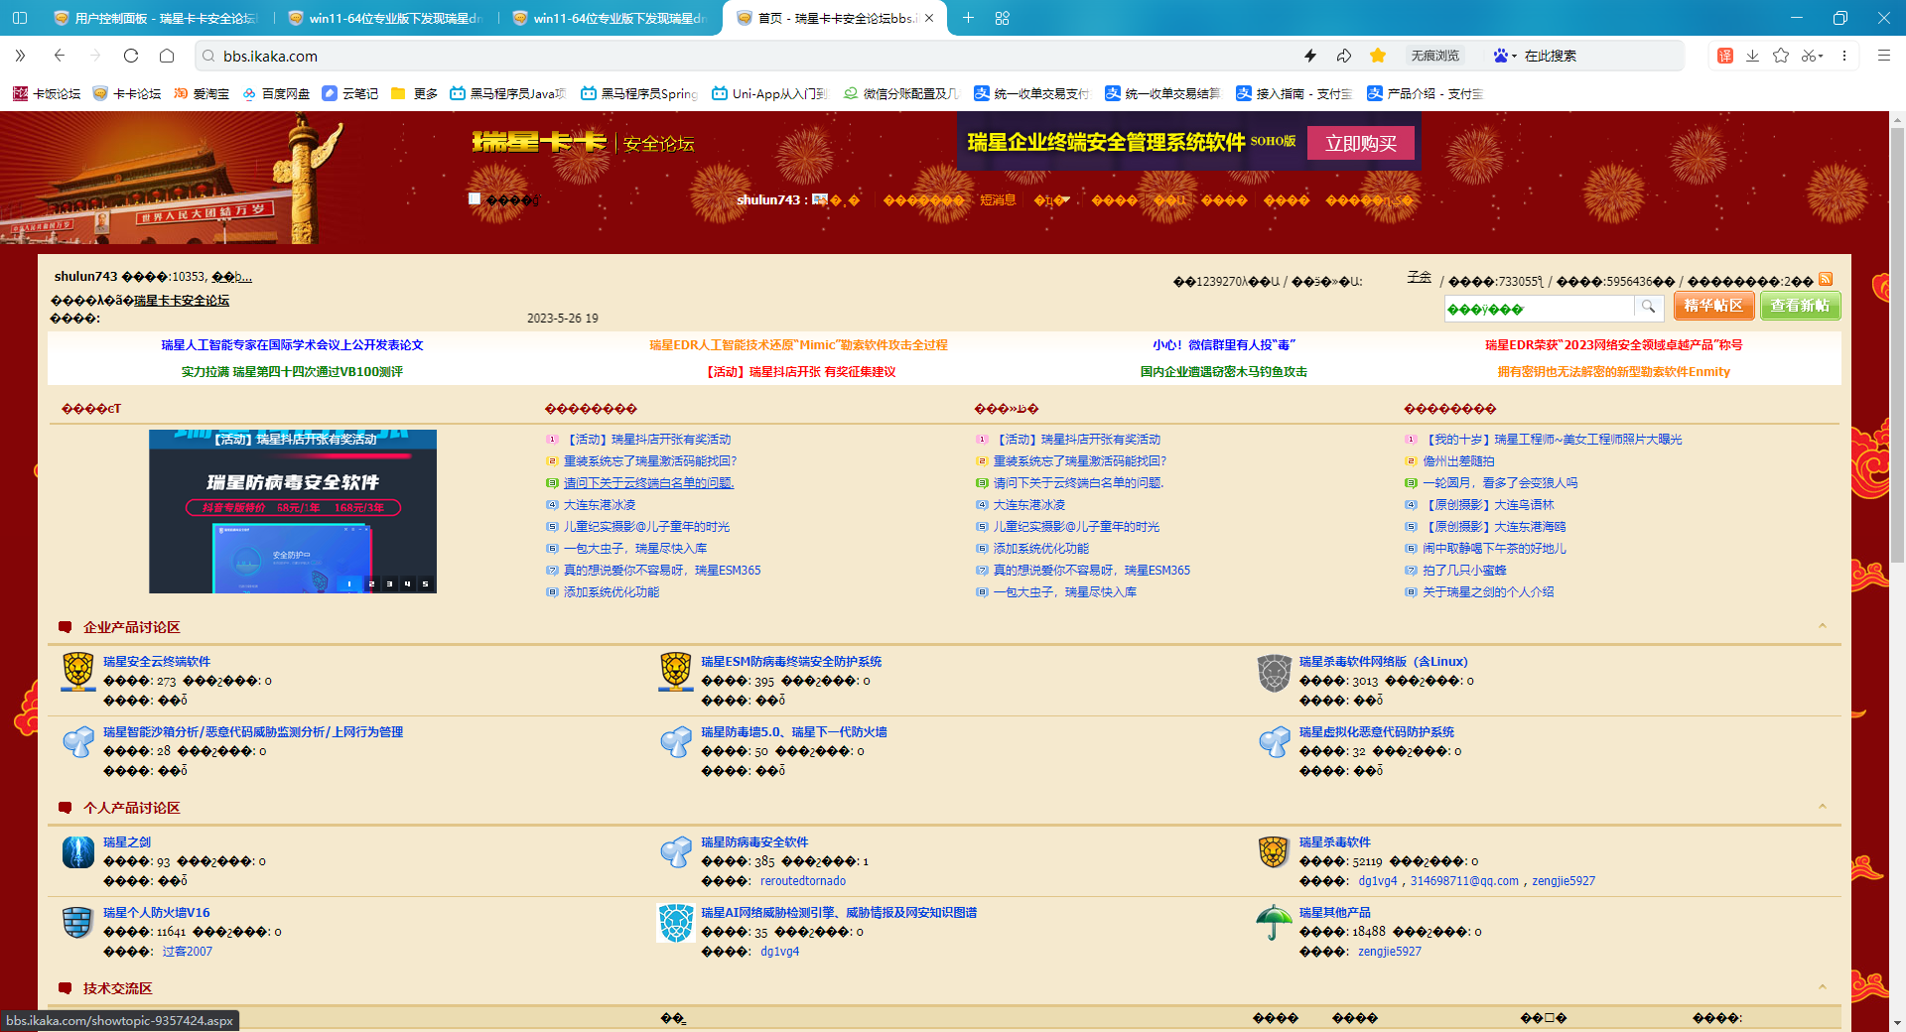1906x1032 pixels.
Task: Toggle the yellow bookmark star
Action: pos(1378,56)
